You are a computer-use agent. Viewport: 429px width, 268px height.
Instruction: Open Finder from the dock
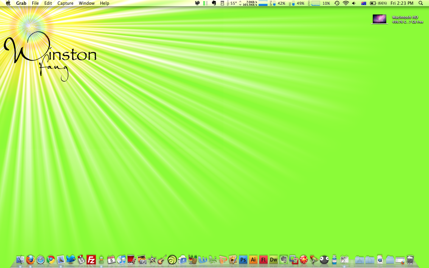[20, 260]
